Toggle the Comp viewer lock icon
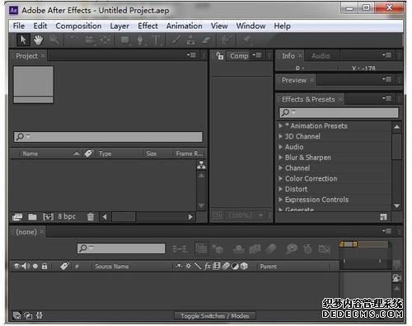Image resolution: width=412 pixels, height=326 pixels. [x=220, y=56]
